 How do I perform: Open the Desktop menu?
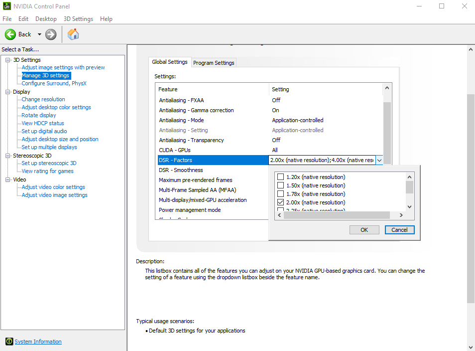(46, 19)
